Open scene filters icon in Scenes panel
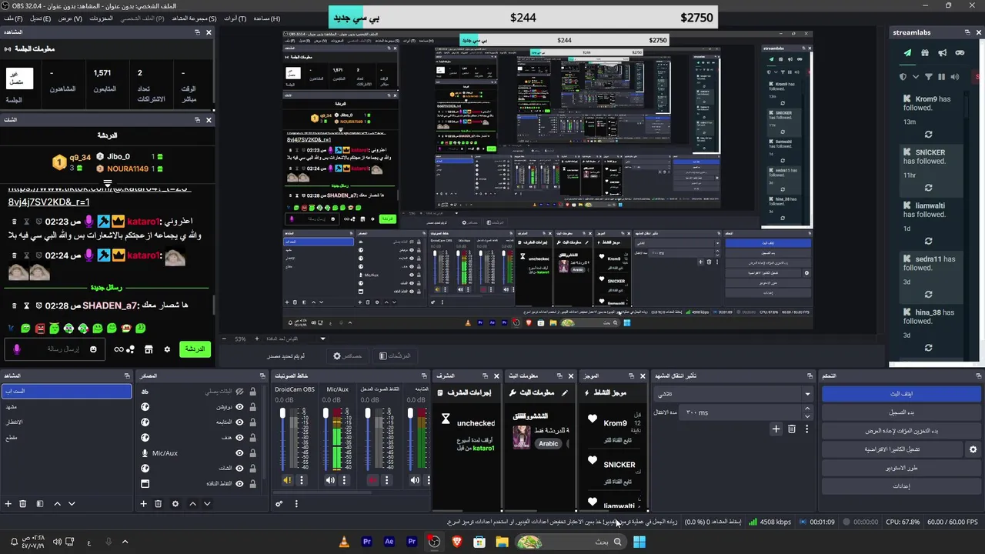The height and width of the screenshot is (554, 985). (40, 504)
